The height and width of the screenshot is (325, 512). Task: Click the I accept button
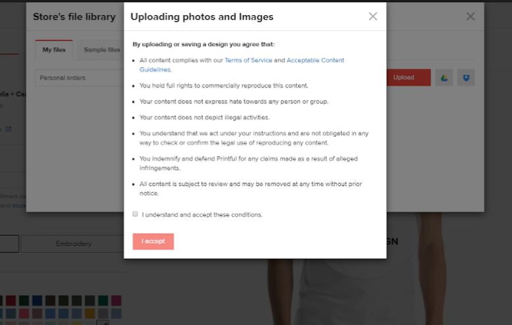[153, 241]
